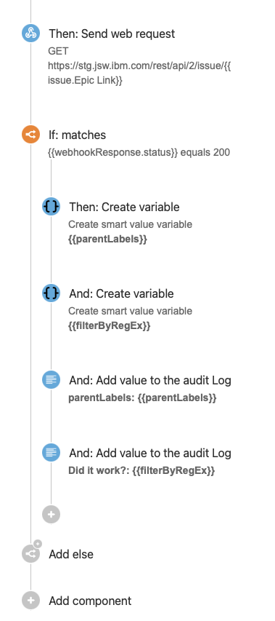
Task: Click the braces icon for the filterByRegEx variable
Action: click(x=52, y=293)
